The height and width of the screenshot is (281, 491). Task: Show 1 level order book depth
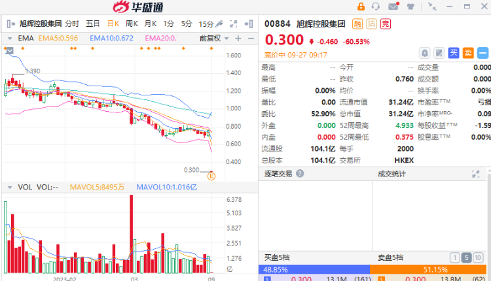coord(455,258)
